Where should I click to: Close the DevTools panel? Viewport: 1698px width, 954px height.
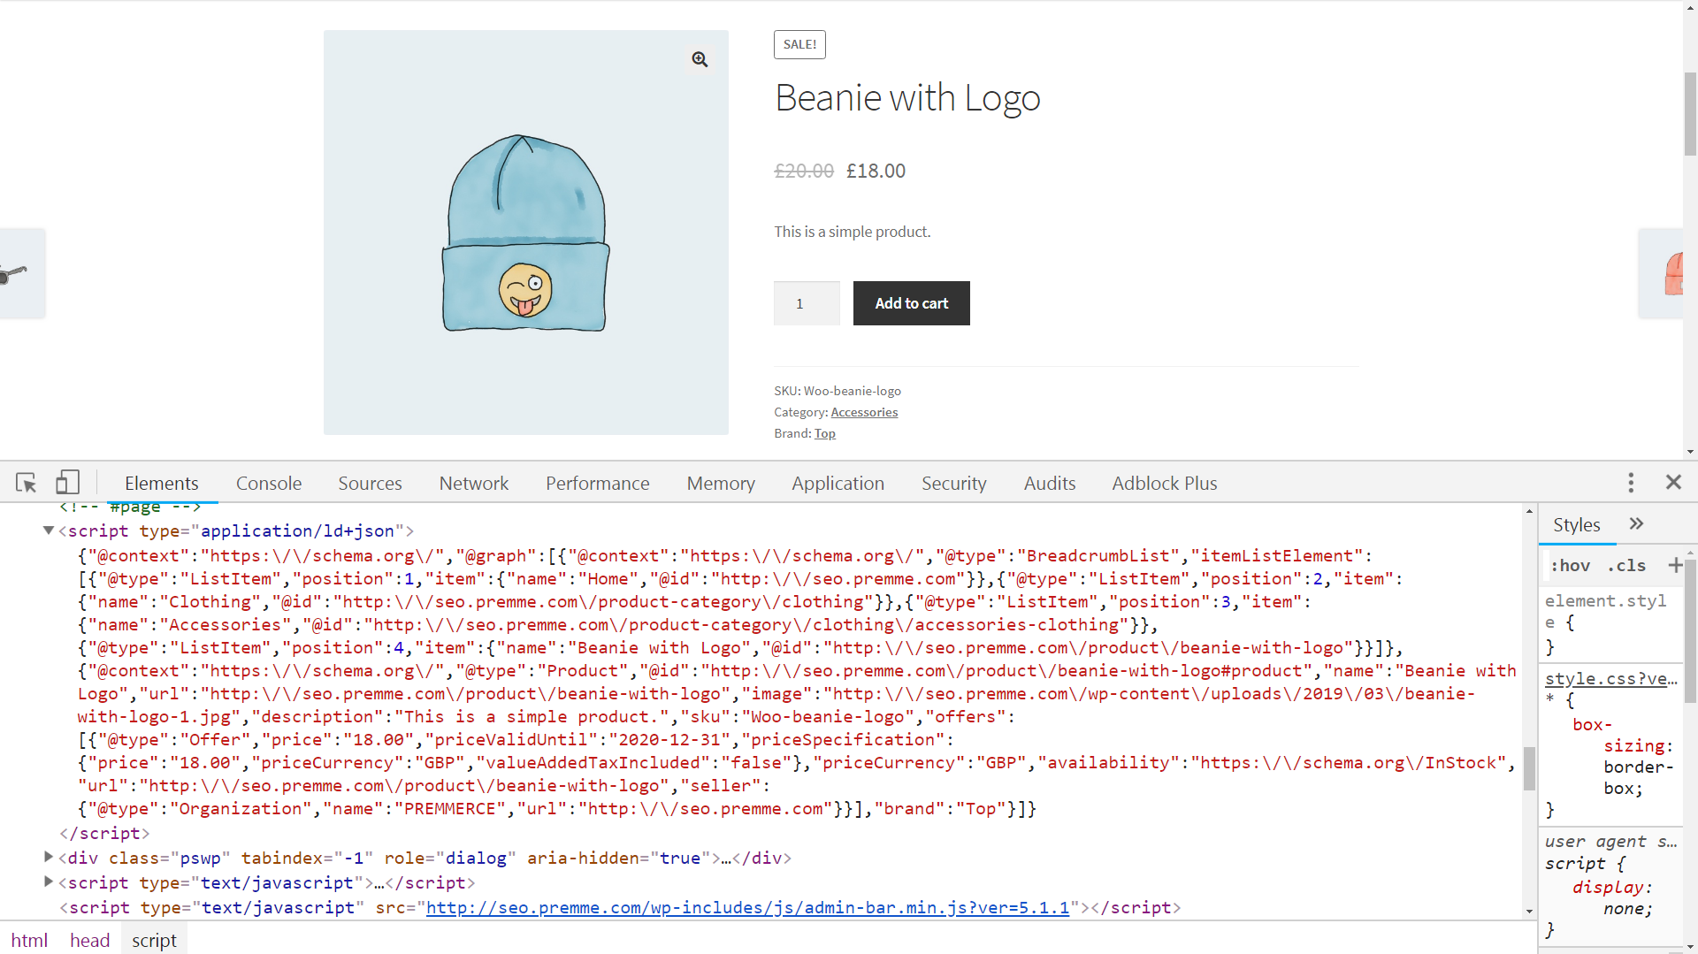point(1673,482)
